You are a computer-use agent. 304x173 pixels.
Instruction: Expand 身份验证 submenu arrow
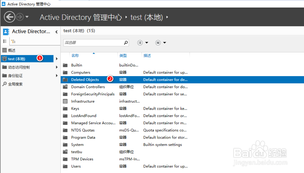pos(57,76)
